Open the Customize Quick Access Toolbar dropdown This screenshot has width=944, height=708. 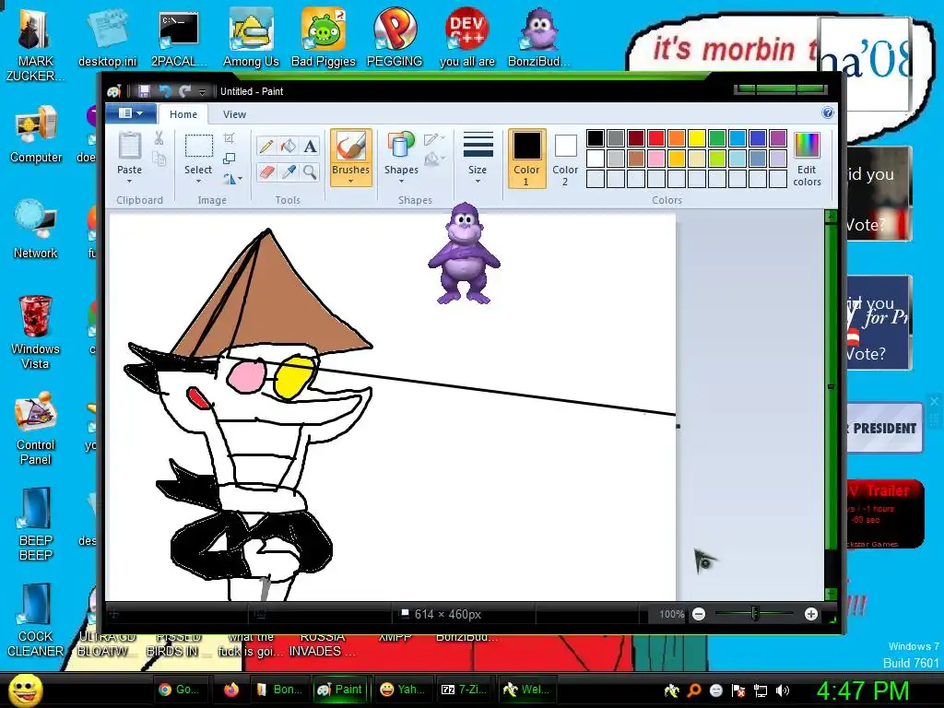(x=202, y=91)
